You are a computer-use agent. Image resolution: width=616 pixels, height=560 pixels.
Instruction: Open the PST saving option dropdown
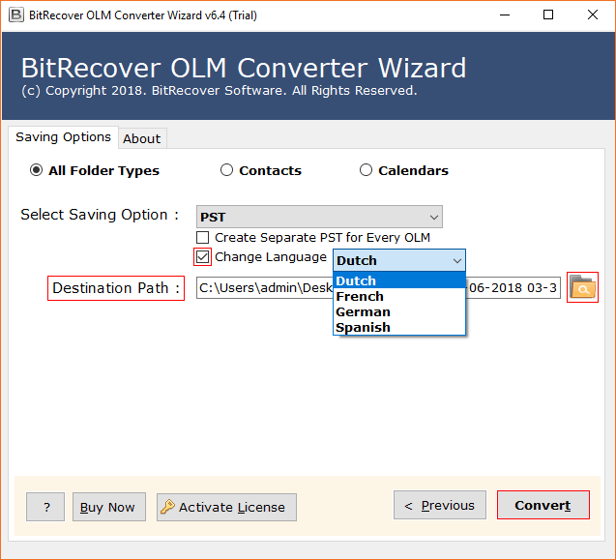(319, 217)
